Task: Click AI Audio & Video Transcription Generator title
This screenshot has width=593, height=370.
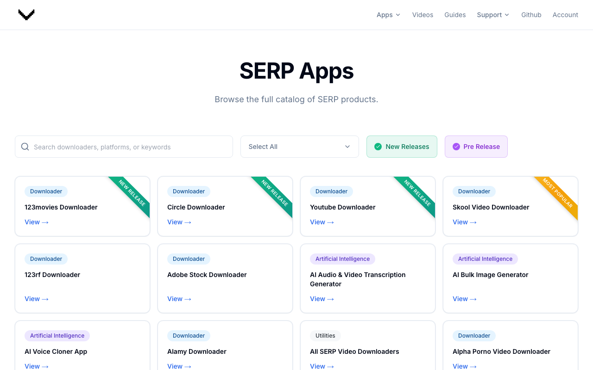Action: pyautogui.click(x=358, y=279)
